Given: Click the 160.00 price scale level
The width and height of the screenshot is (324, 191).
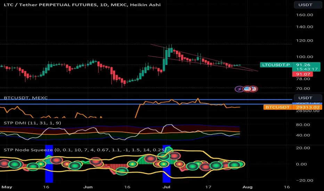Looking at the screenshot, I should pos(305,15).
